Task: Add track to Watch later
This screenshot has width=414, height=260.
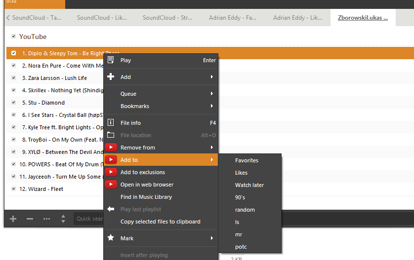Action: click(250, 185)
